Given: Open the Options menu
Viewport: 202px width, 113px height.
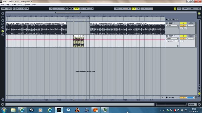Looking at the screenshot, I should (27, 5).
